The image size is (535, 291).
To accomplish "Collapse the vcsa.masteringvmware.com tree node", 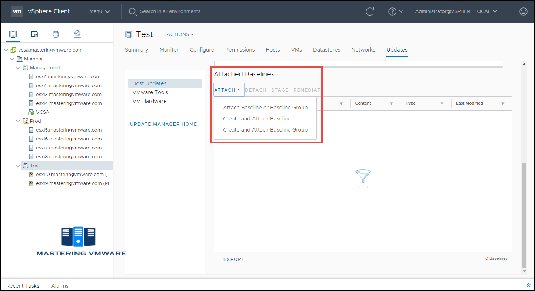I will [6, 50].
